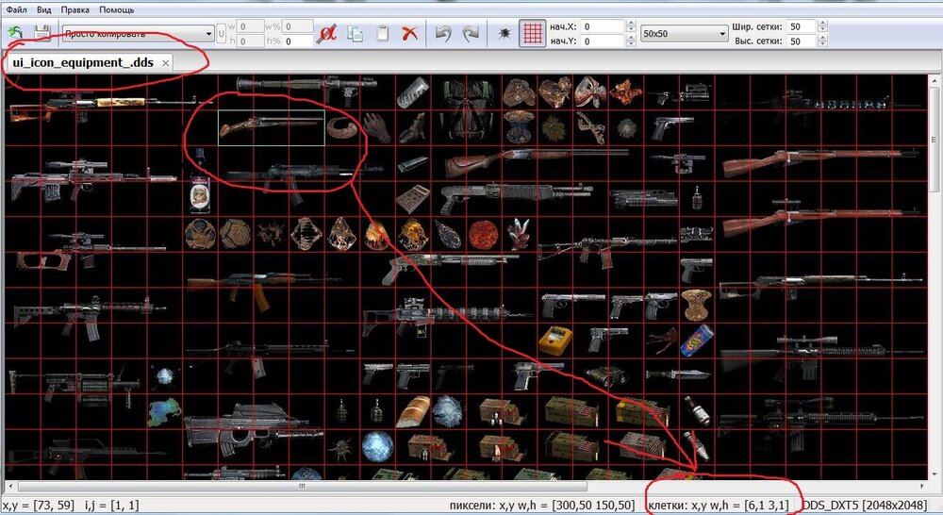
Task: Select the red crystal cluster artifact icon
Action: point(519,234)
